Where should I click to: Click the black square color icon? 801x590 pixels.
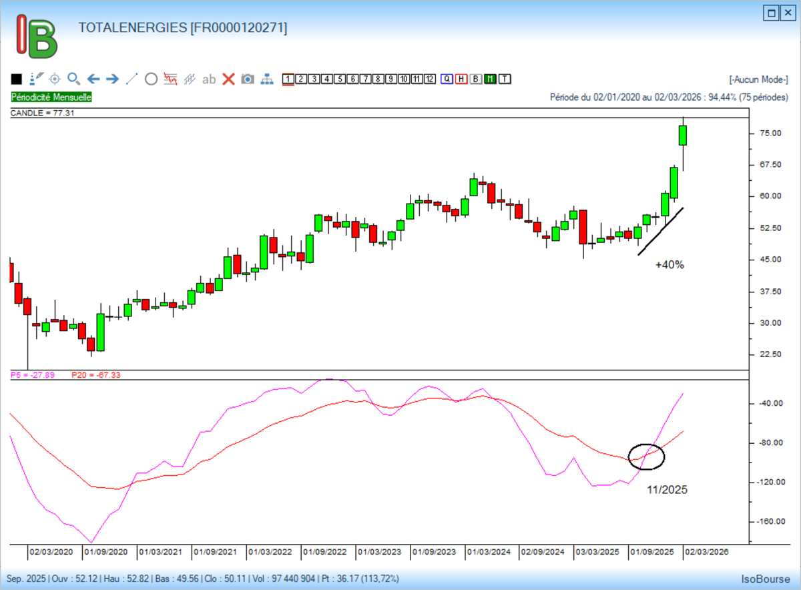pyautogui.click(x=17, y=79)
